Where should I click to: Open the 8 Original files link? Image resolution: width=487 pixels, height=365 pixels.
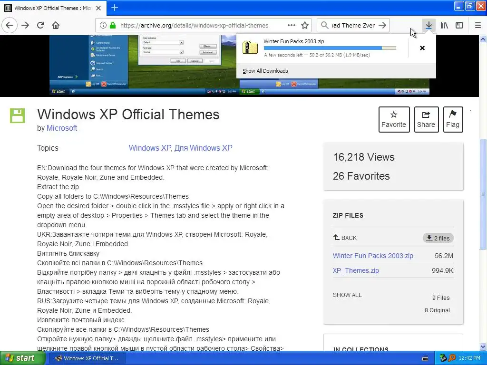[x=437, y=310]
